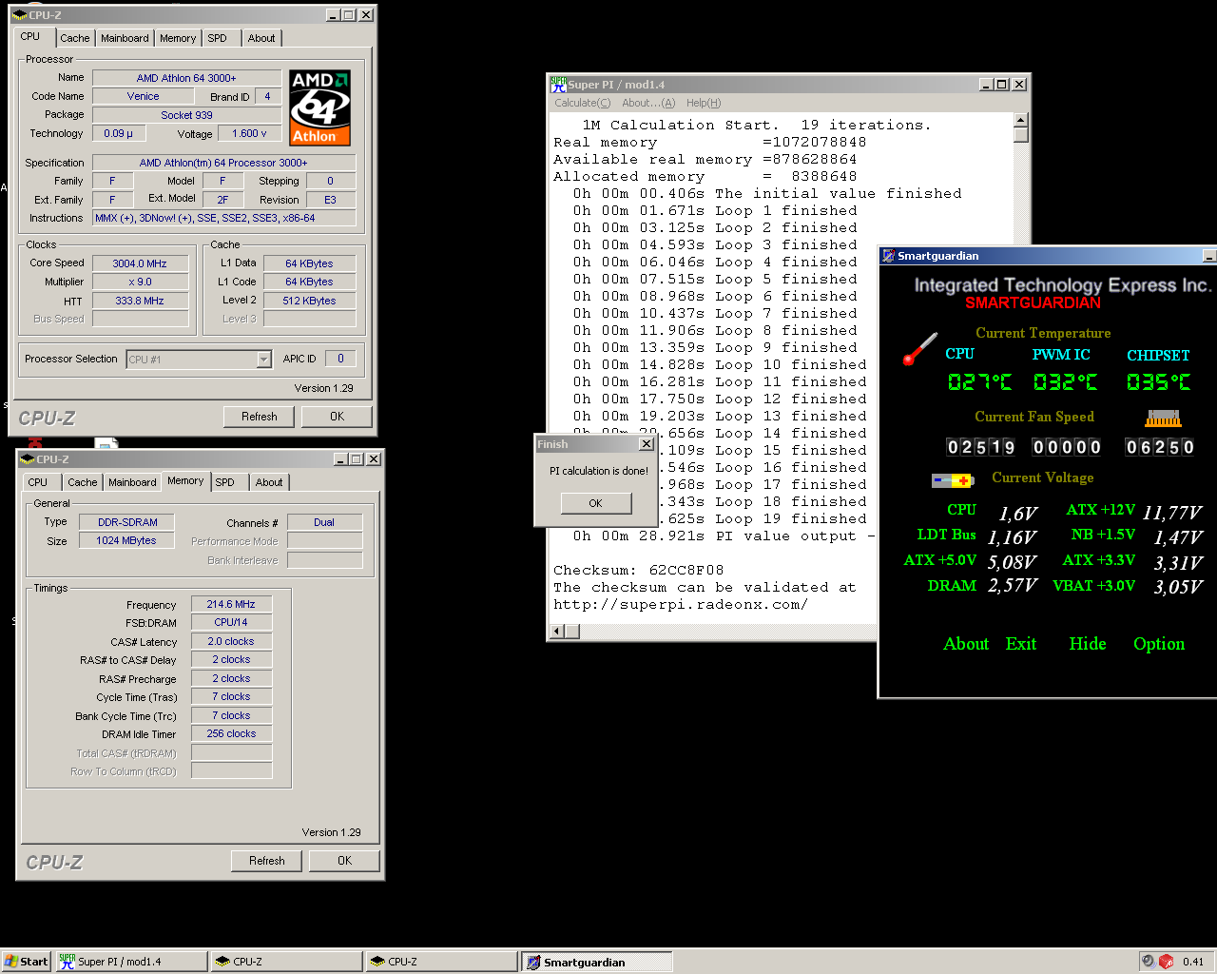Close the Finish dialog with X

click(x=647, y=444)
